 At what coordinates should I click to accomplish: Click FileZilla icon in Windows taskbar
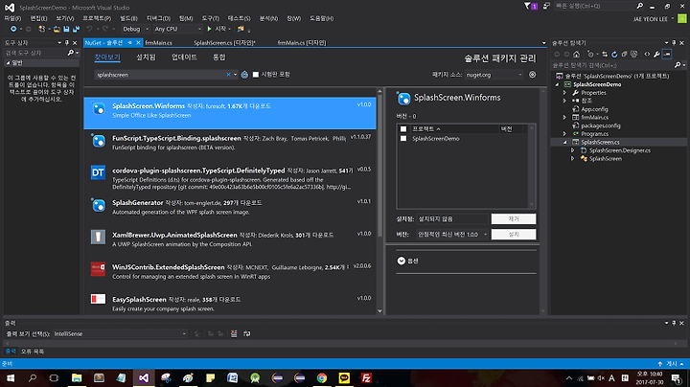click(366, 377)
